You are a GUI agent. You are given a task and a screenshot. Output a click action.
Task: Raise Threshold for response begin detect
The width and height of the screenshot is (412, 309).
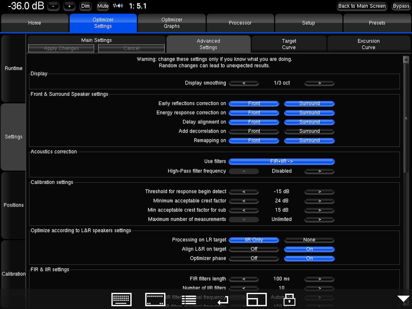(x=319, y=192)
